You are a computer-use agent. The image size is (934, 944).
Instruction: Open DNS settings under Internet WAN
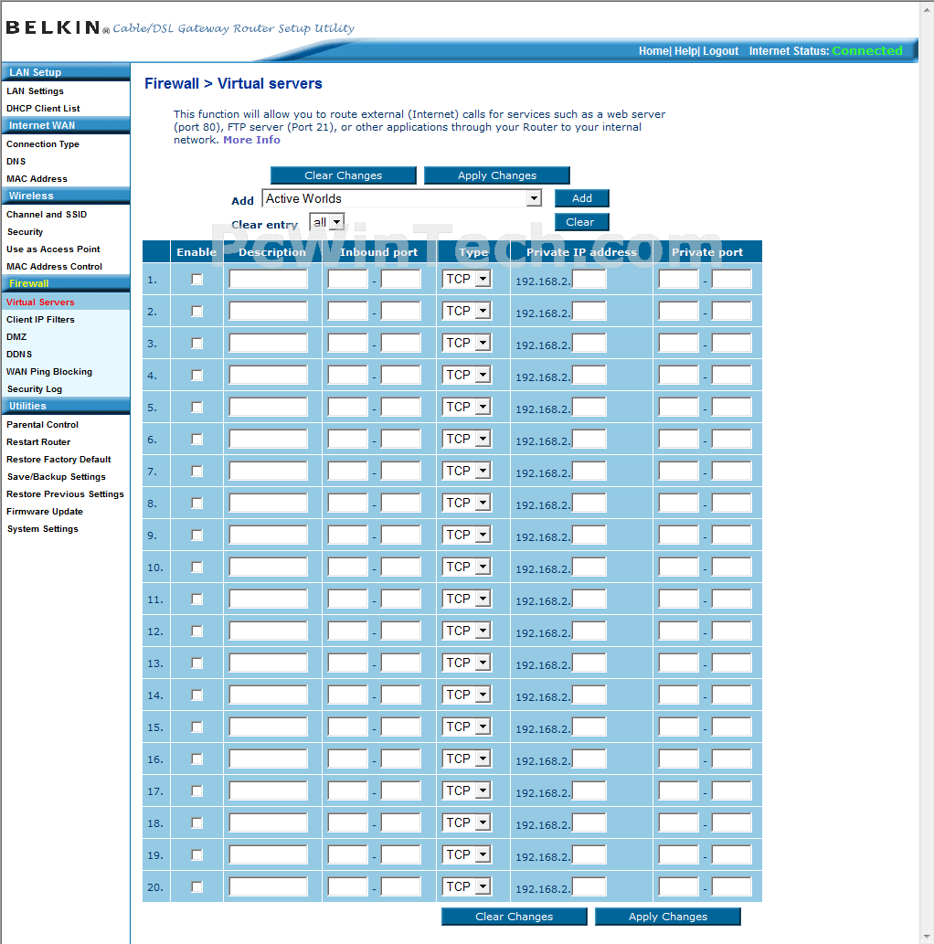tap(16, 162)
